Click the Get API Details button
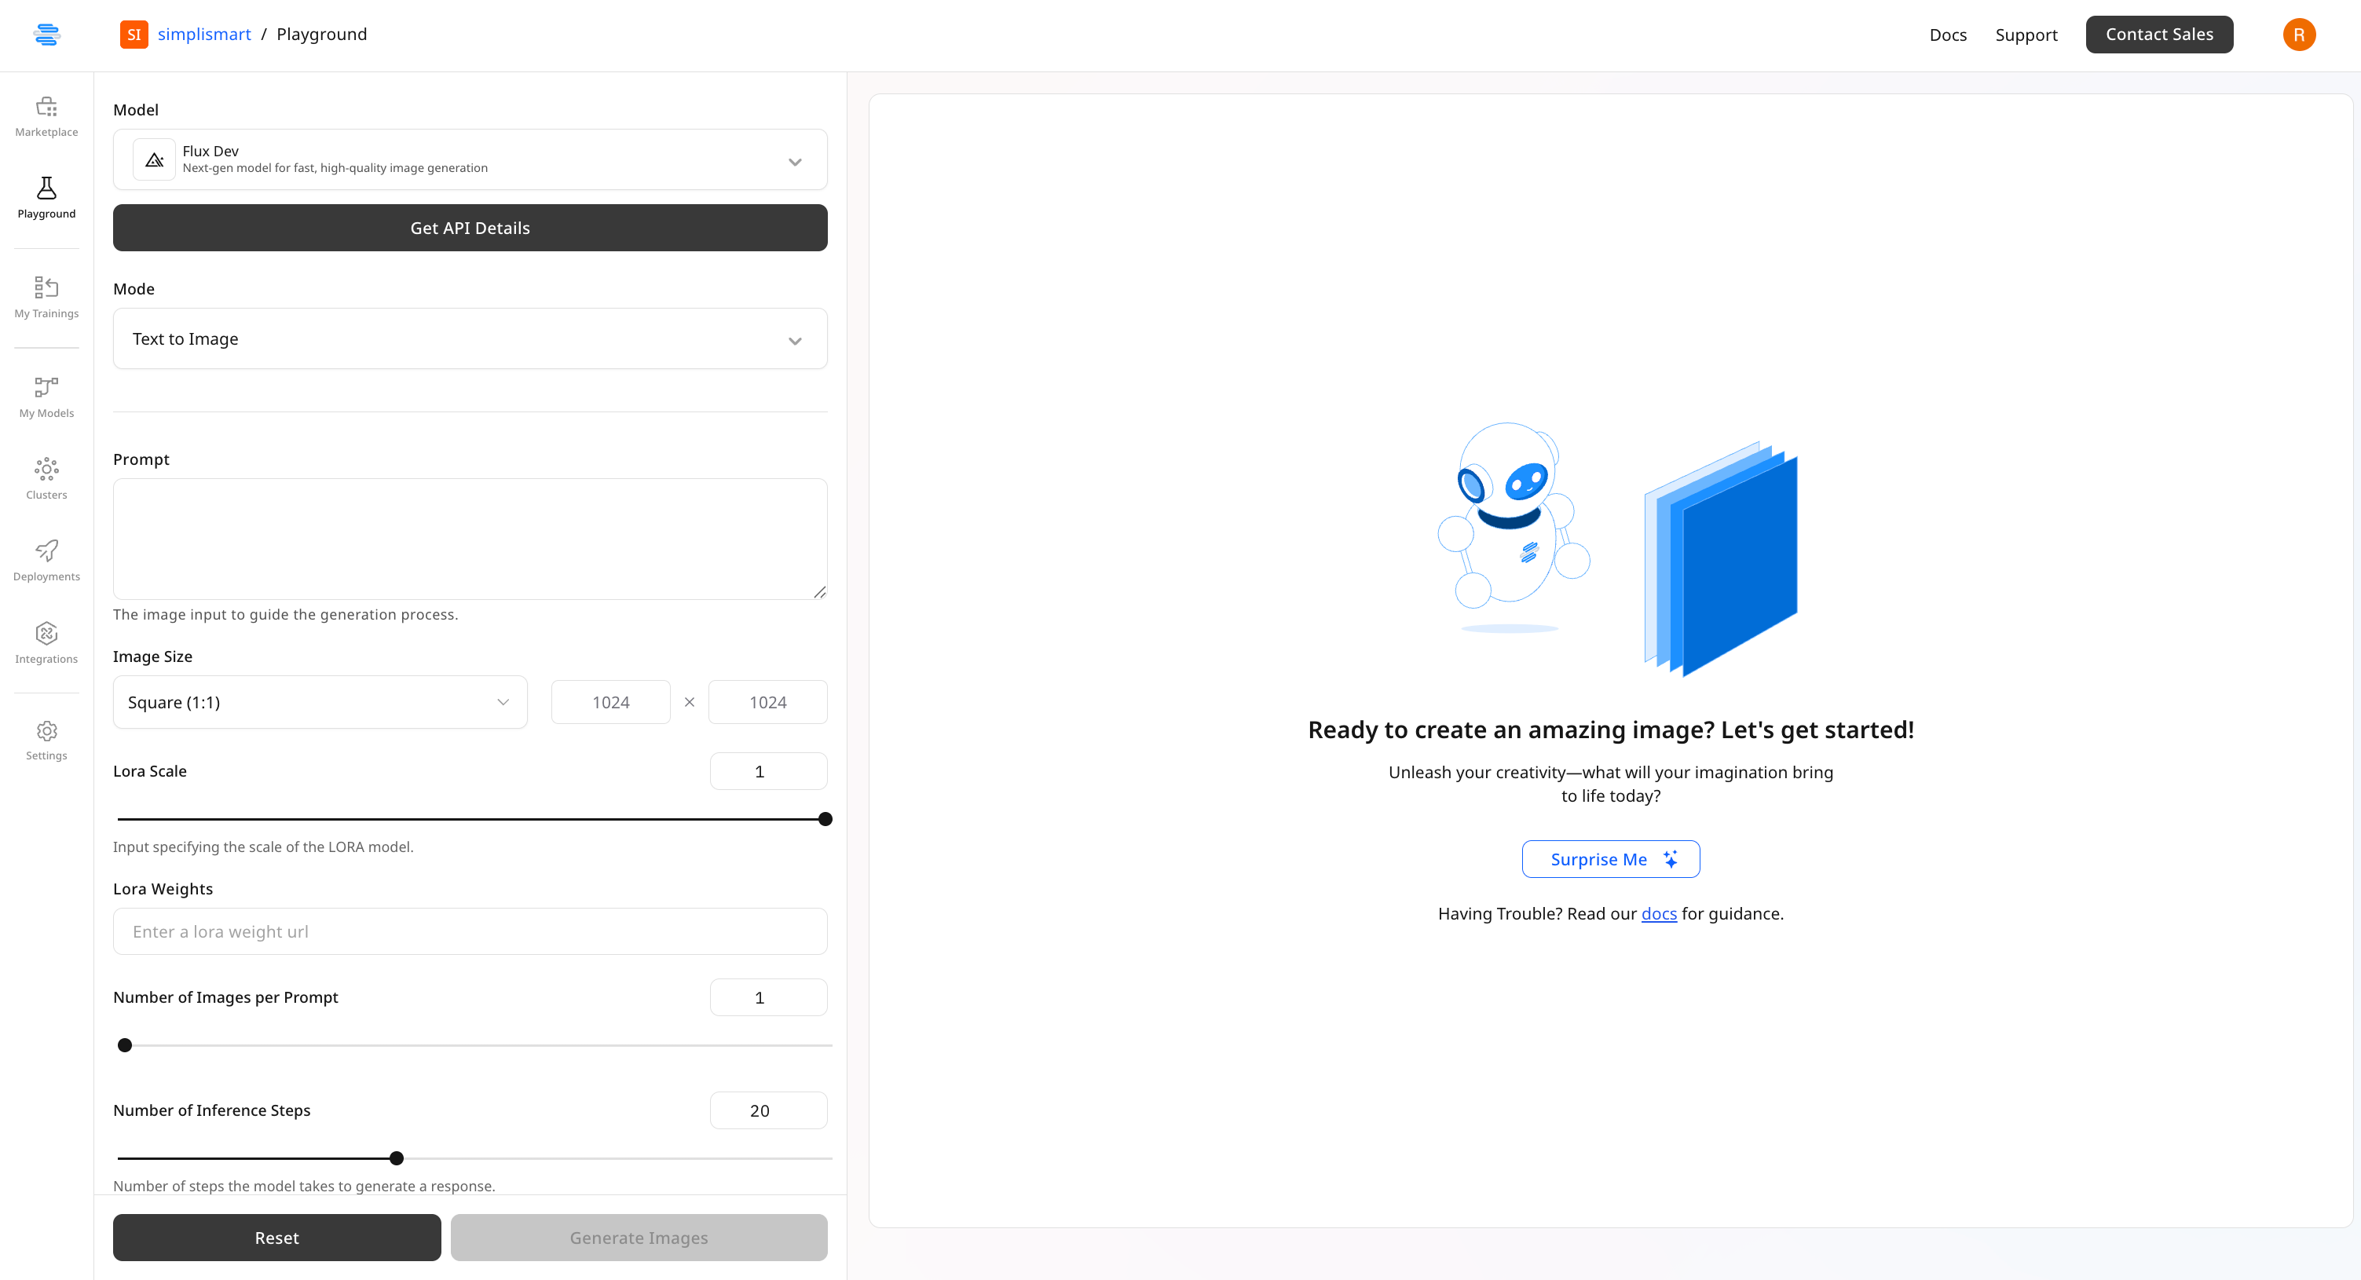2361x1280 pixels. [x=469, y=229]
